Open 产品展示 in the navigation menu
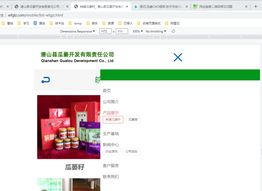Image resolution: width=262 pixels, height=191 pixels. tap(111, 113)
